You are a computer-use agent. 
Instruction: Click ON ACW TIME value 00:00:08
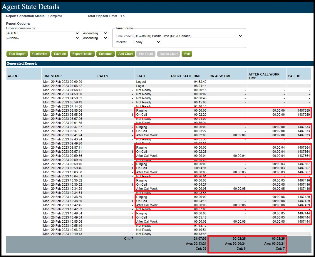(239, 205)
